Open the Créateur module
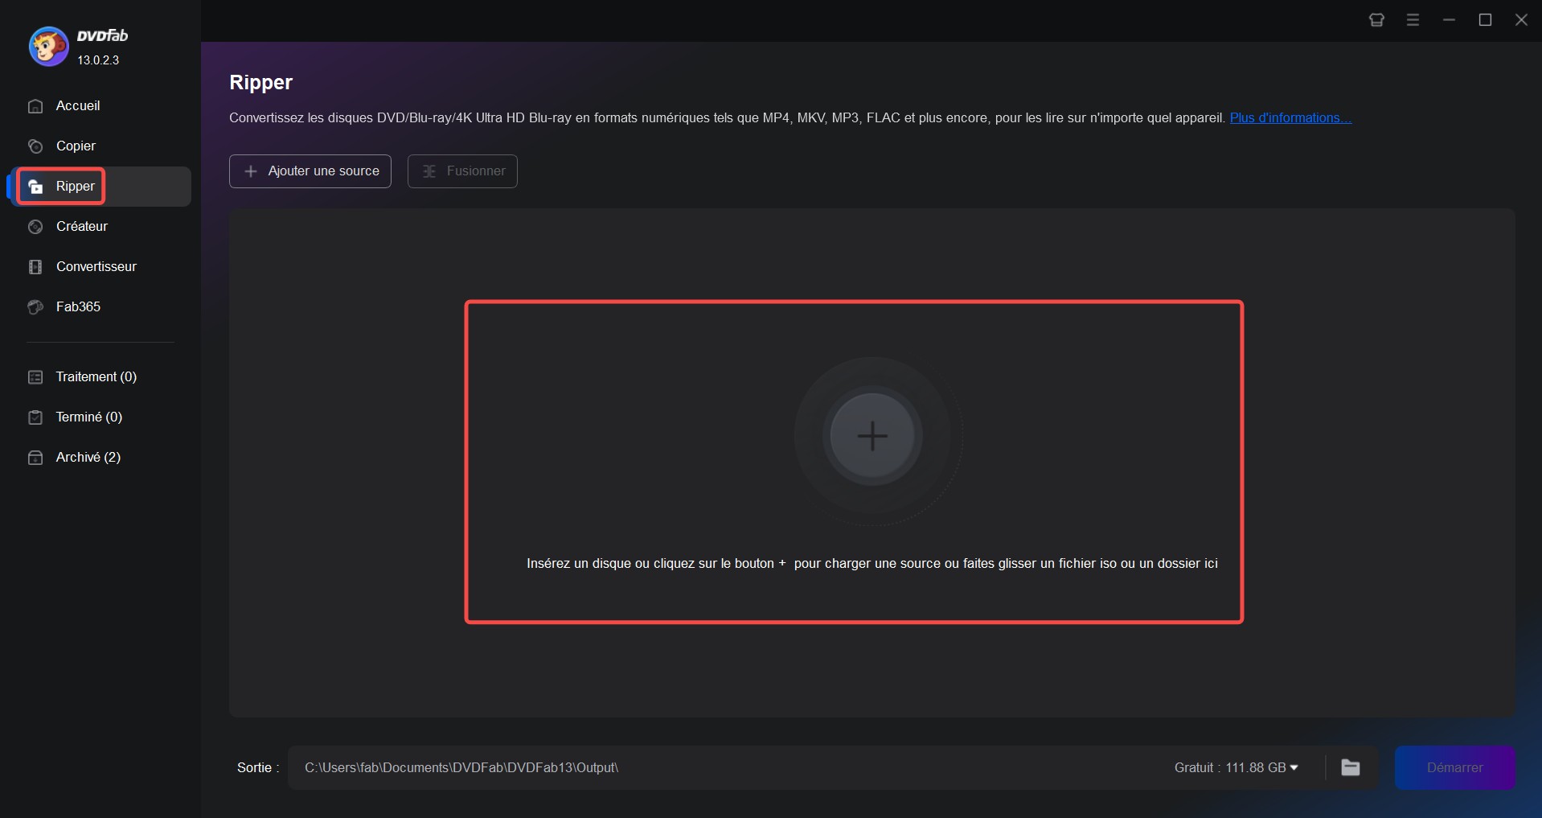 (x=81, y=226)
